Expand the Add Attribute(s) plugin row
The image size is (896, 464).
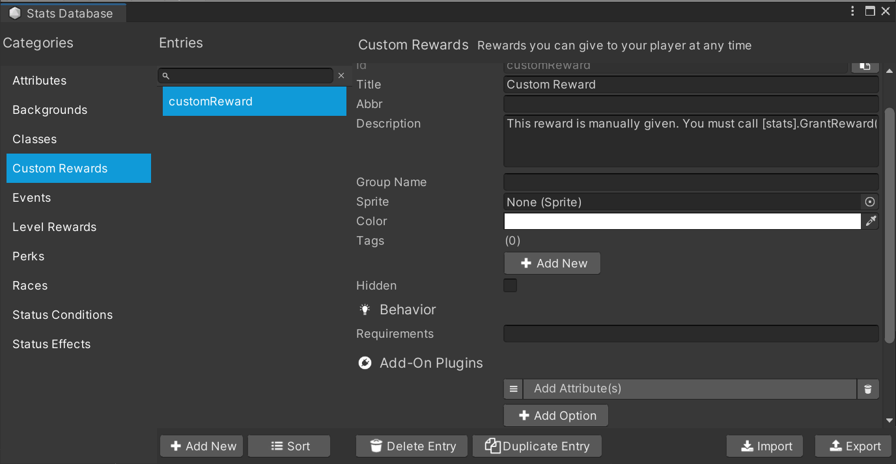(x=689, y=389)
